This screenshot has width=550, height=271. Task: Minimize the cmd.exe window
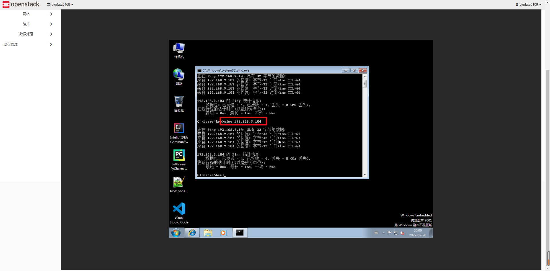point(346,70)
